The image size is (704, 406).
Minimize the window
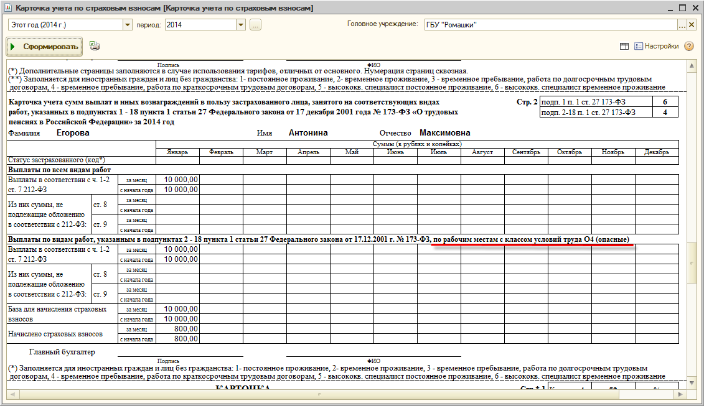[x=670, y=8]
